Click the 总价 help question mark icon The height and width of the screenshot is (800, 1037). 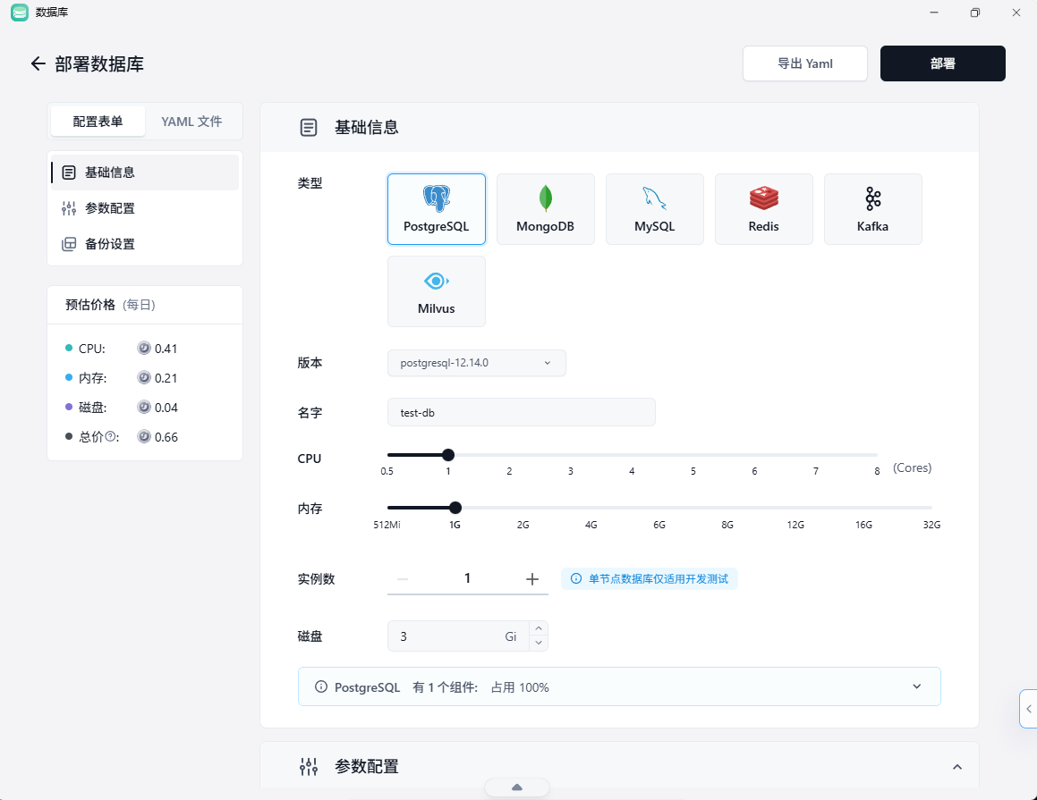coord(110,437)
